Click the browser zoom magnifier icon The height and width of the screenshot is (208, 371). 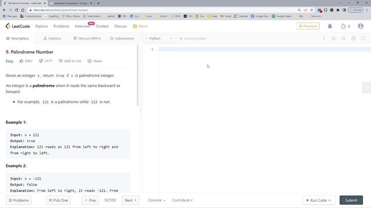click(299, 10)
